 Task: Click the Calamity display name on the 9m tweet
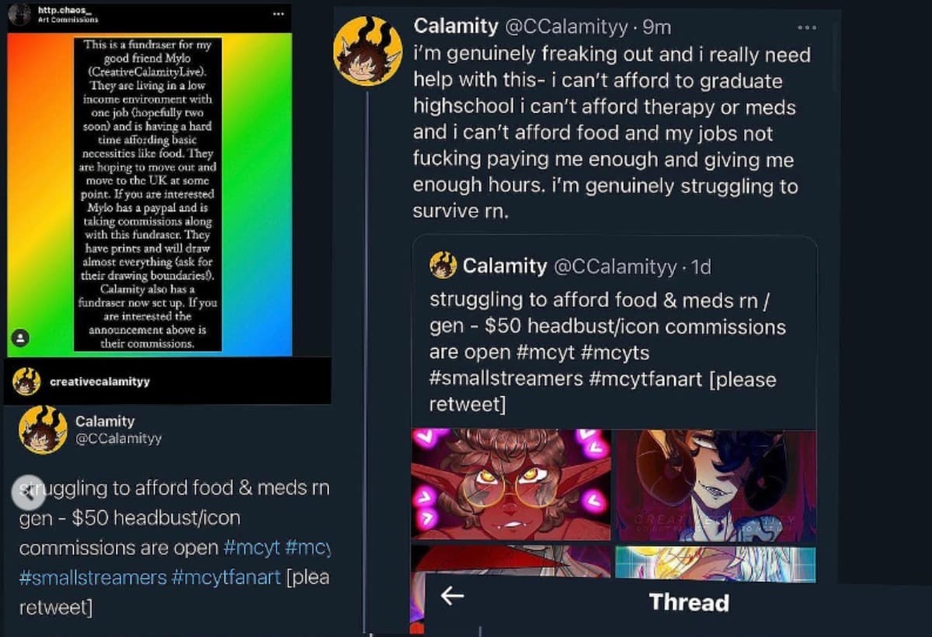pyautogui.click(x=456, y=26)
